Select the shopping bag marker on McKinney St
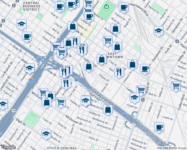Image resolution: width=187 pixels, height=150 pixels. [115, 29]
